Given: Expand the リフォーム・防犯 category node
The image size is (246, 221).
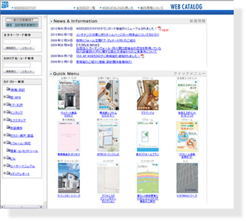Looking at the screenshot, I should pos(4,142).
